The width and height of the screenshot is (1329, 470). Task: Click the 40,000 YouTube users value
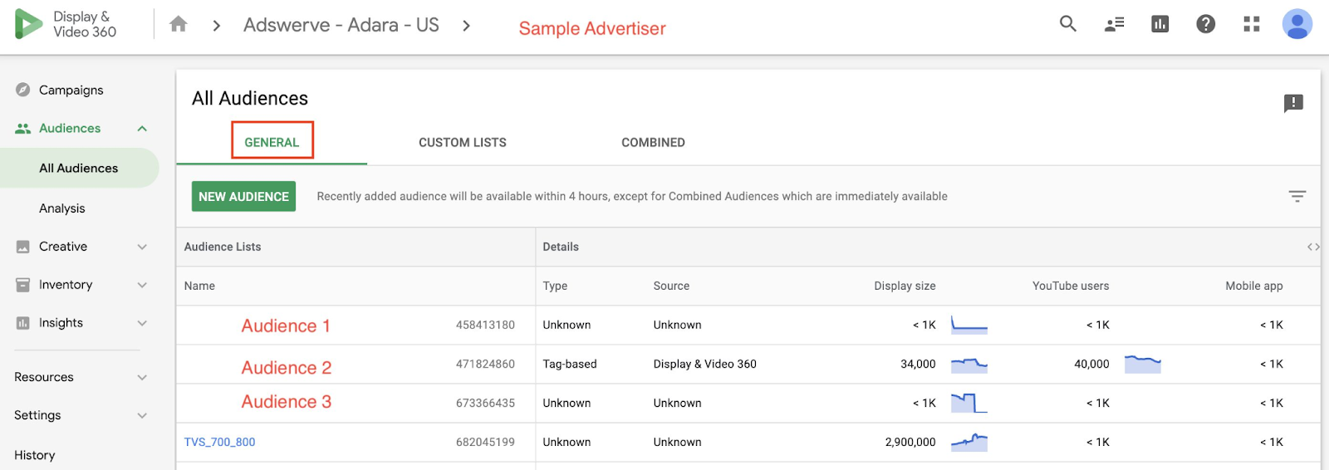click(x=1091, y=364)
